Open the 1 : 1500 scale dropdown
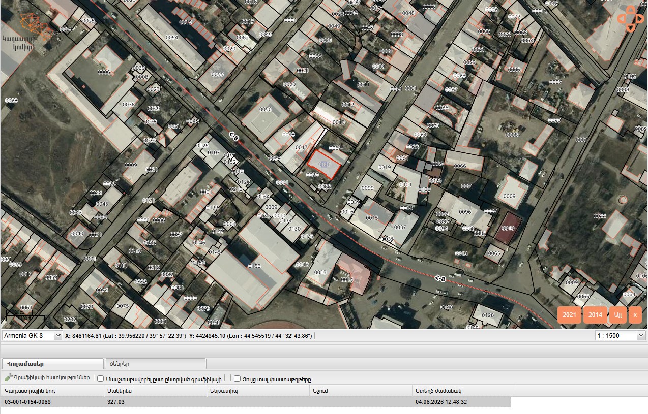The height and width of the screenshot is (414, 648). coord(620,335)
